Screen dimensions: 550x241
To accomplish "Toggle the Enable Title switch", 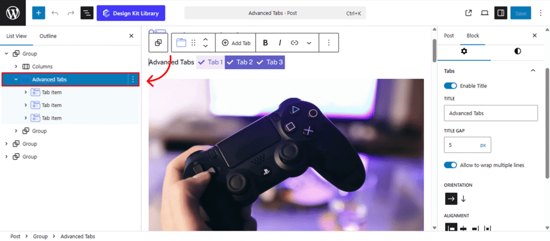I will pos(451,86).
